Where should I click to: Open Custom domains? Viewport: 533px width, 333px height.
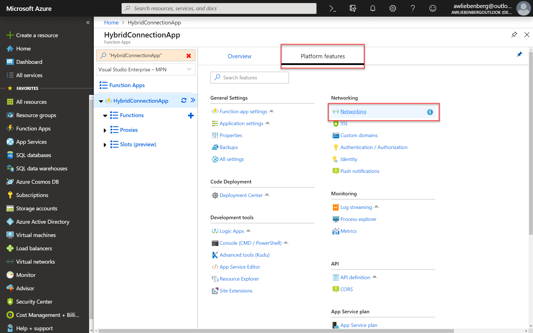[x=359, y=135]
